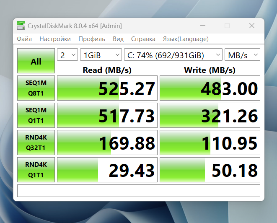Image resolution: width=277 pixels, height=223 pixels.
Task: Click the 483.00 sequential write result
Action: pyautogui.click(x=210, y=88)
